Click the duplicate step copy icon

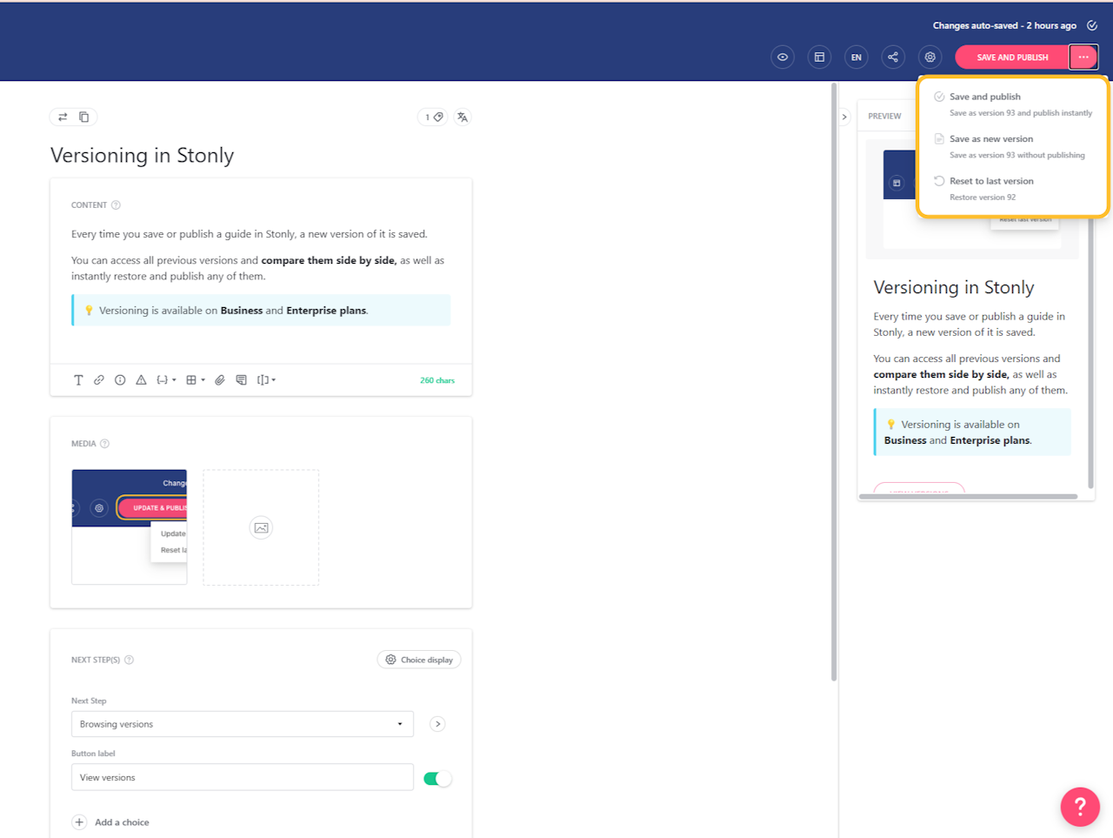(84, 117)
